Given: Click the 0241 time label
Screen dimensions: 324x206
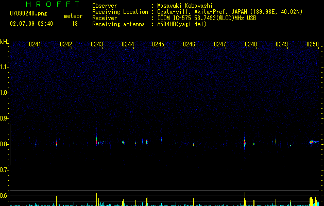Looking at the screenshot, I should (x=35, y=44).
